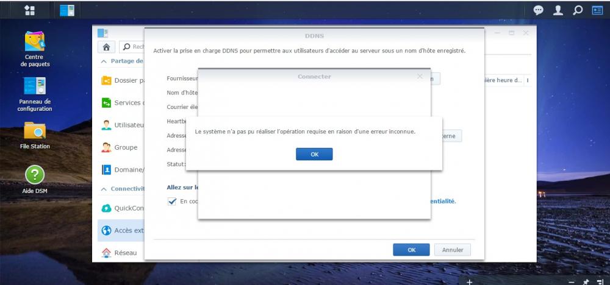The height and width of the screenshot is (285, 610).
Task: Click the control panel home icon
Action: coord(106,47)
